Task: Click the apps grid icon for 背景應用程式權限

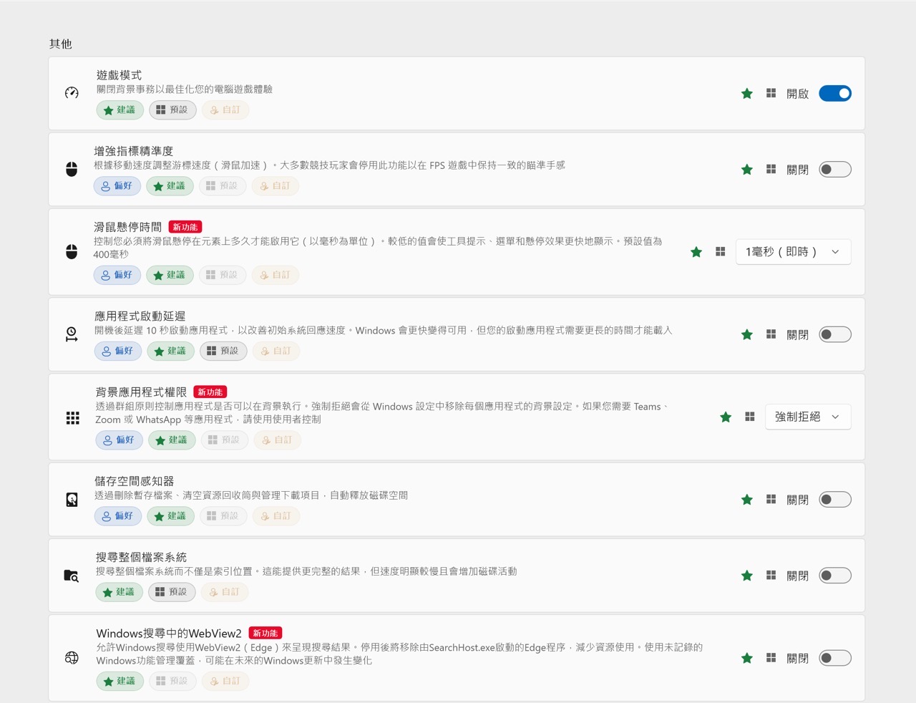Action: coord(72,417)
